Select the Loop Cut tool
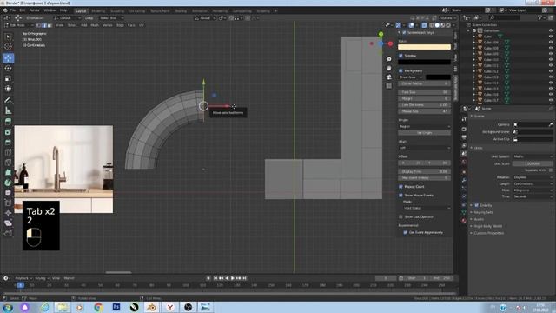 tap(8, 153)
